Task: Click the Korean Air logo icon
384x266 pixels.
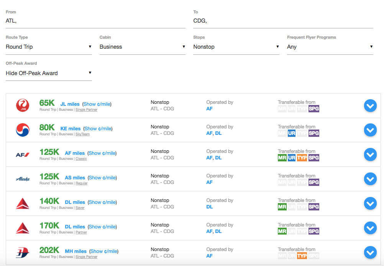Action: (23, 130)
